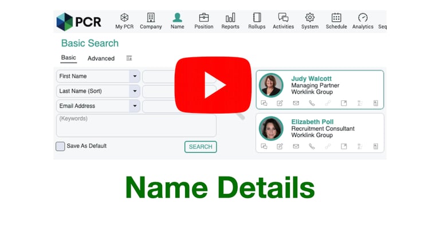Screen dimensions: 440x247
Task: Go to the Name section in the nav bar
Action: click(x=178, y=21)
